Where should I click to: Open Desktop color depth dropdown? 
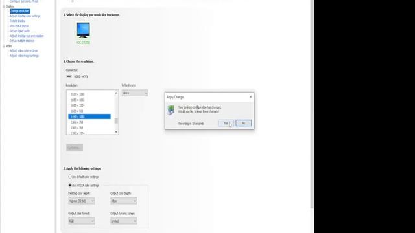tap(82, 201)
